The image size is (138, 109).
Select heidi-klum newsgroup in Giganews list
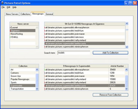coord(85,31)
